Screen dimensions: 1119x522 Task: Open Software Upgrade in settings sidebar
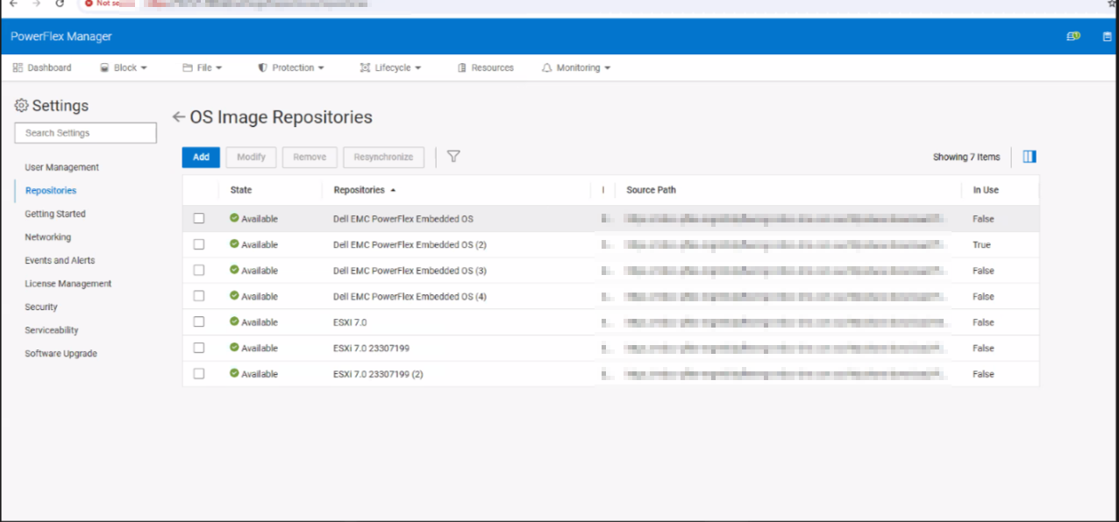pos(61,354)
